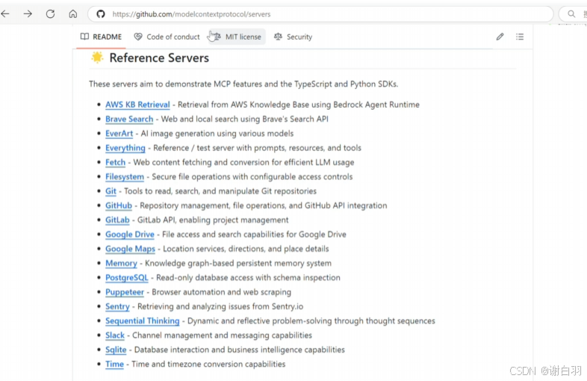Open the Filesystem link
Viewport: 587px width, 381px height.
click(124, 177)
